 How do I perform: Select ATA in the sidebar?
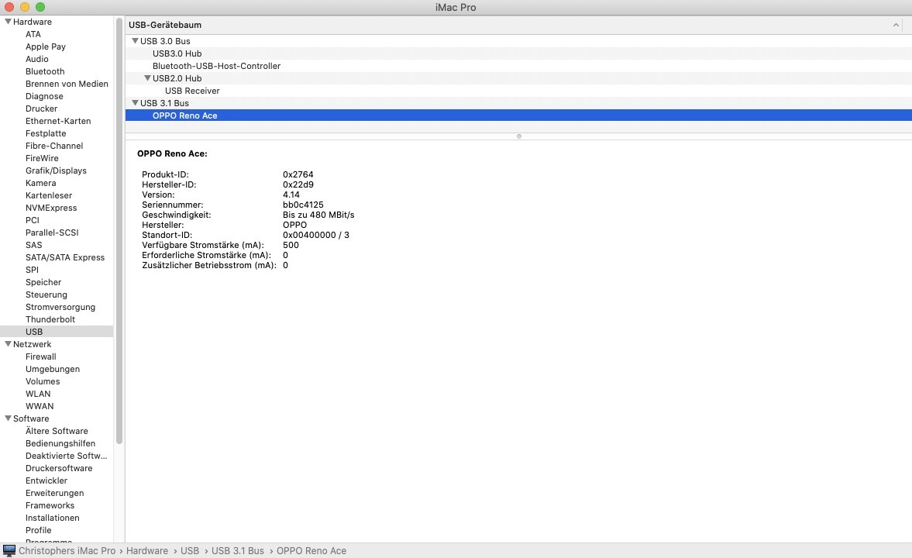(33, 34)
